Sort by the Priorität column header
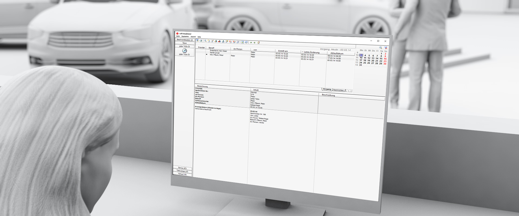Viewport: 519px width, 216px height. pos(201,48)
